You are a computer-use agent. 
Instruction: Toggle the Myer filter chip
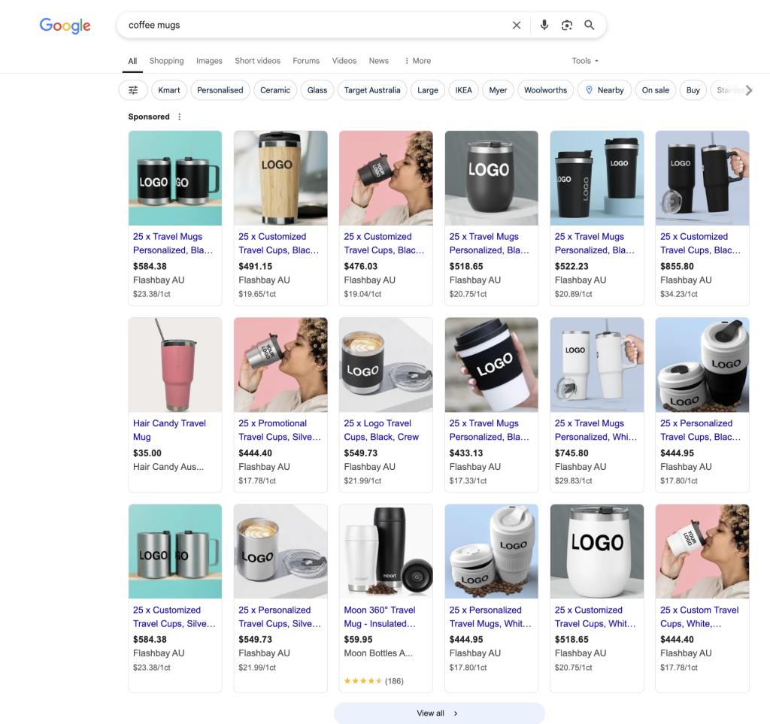[x=498, y=90]
